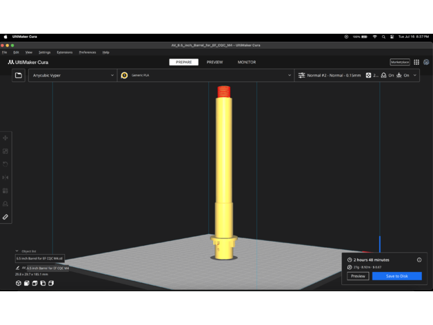Click the pencil icon to rename job
433x325 pixels.
19,268
